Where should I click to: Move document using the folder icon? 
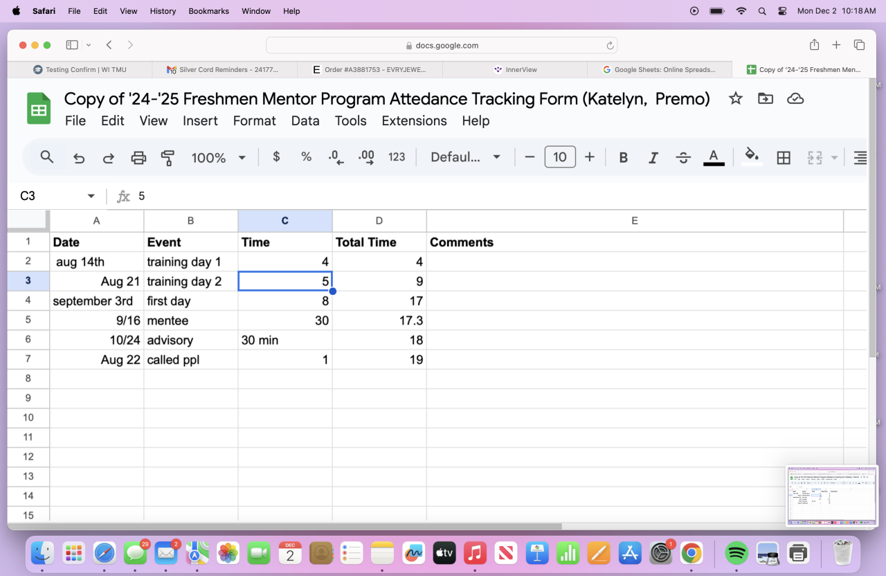[x=766, y=98]
